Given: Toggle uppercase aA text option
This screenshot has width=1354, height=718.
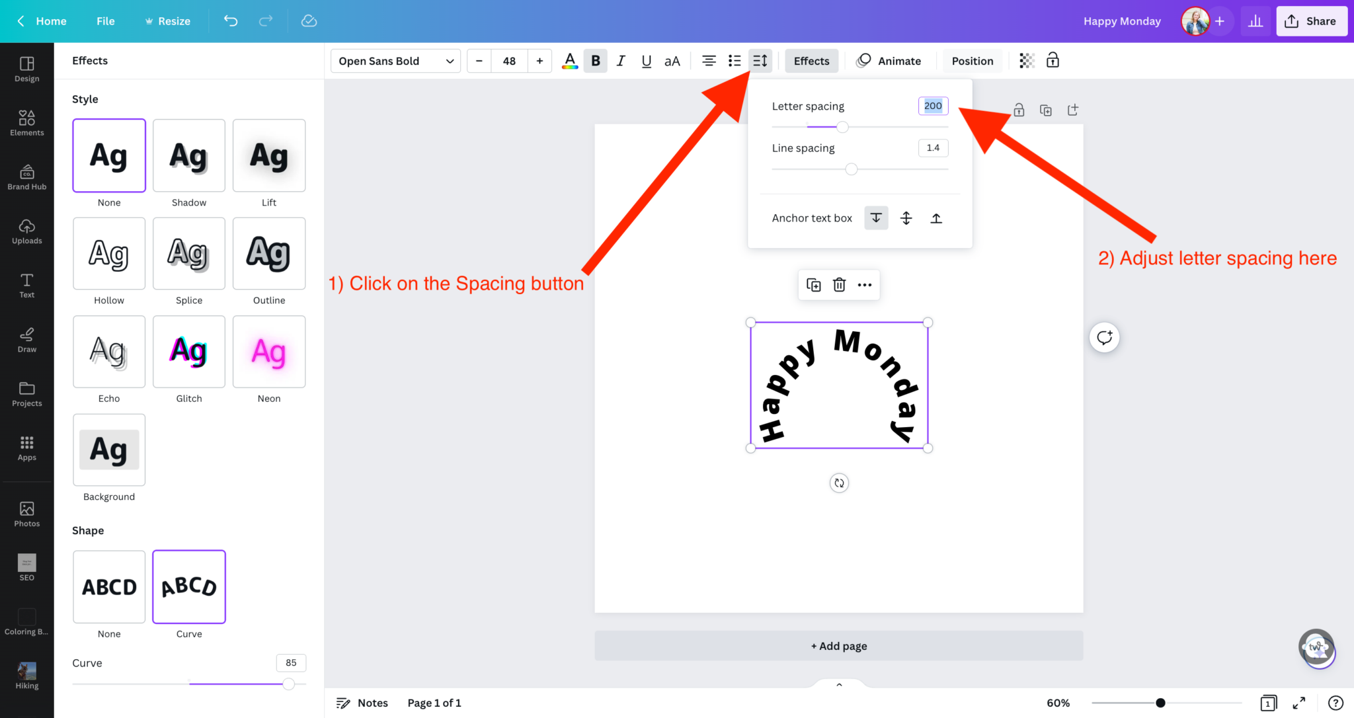Looking at the screenshot, I should point(672,61).
